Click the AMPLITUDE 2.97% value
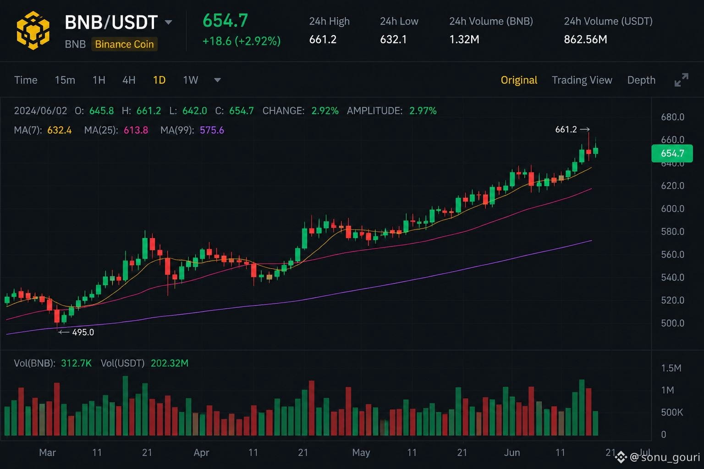The height and width of the screenshot is (469, 704). [423, 111]
